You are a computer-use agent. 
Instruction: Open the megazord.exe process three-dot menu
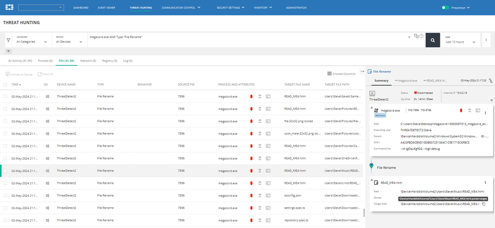pos(485,113)
